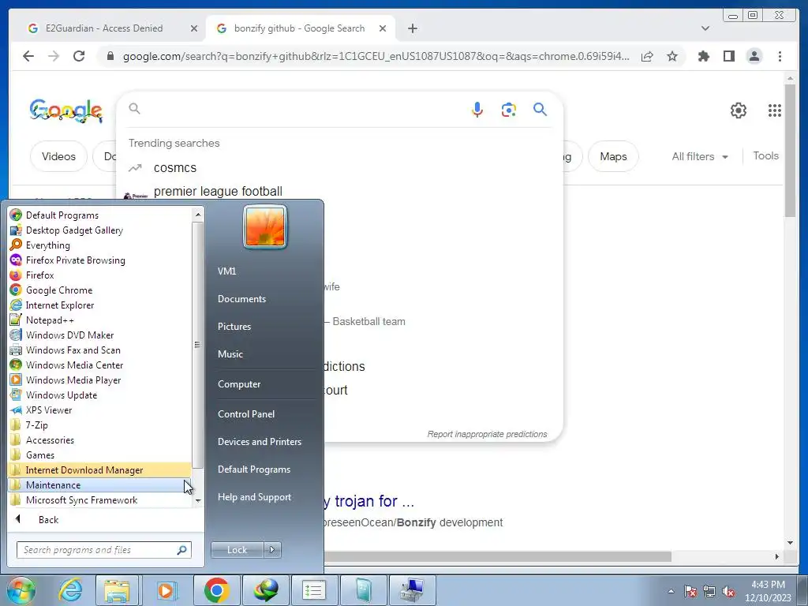Close the E2Guardian tab

194,28
